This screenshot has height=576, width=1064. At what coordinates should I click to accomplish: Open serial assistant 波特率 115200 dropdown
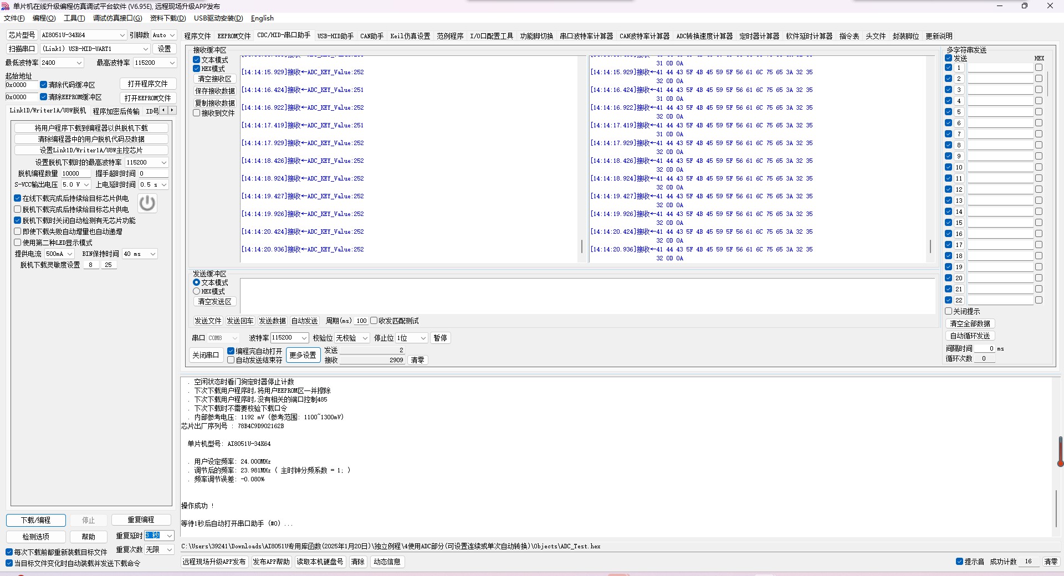point(304,338)
